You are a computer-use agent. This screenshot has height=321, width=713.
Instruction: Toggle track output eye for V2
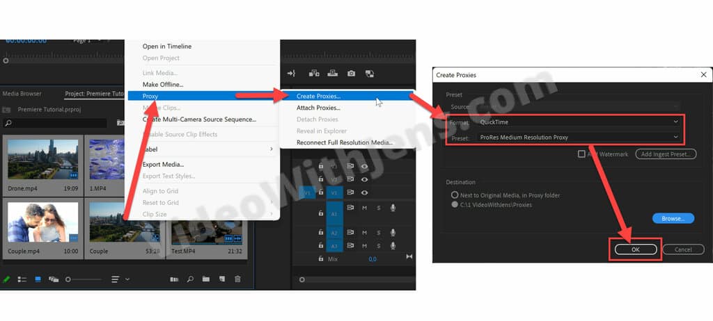364,179
